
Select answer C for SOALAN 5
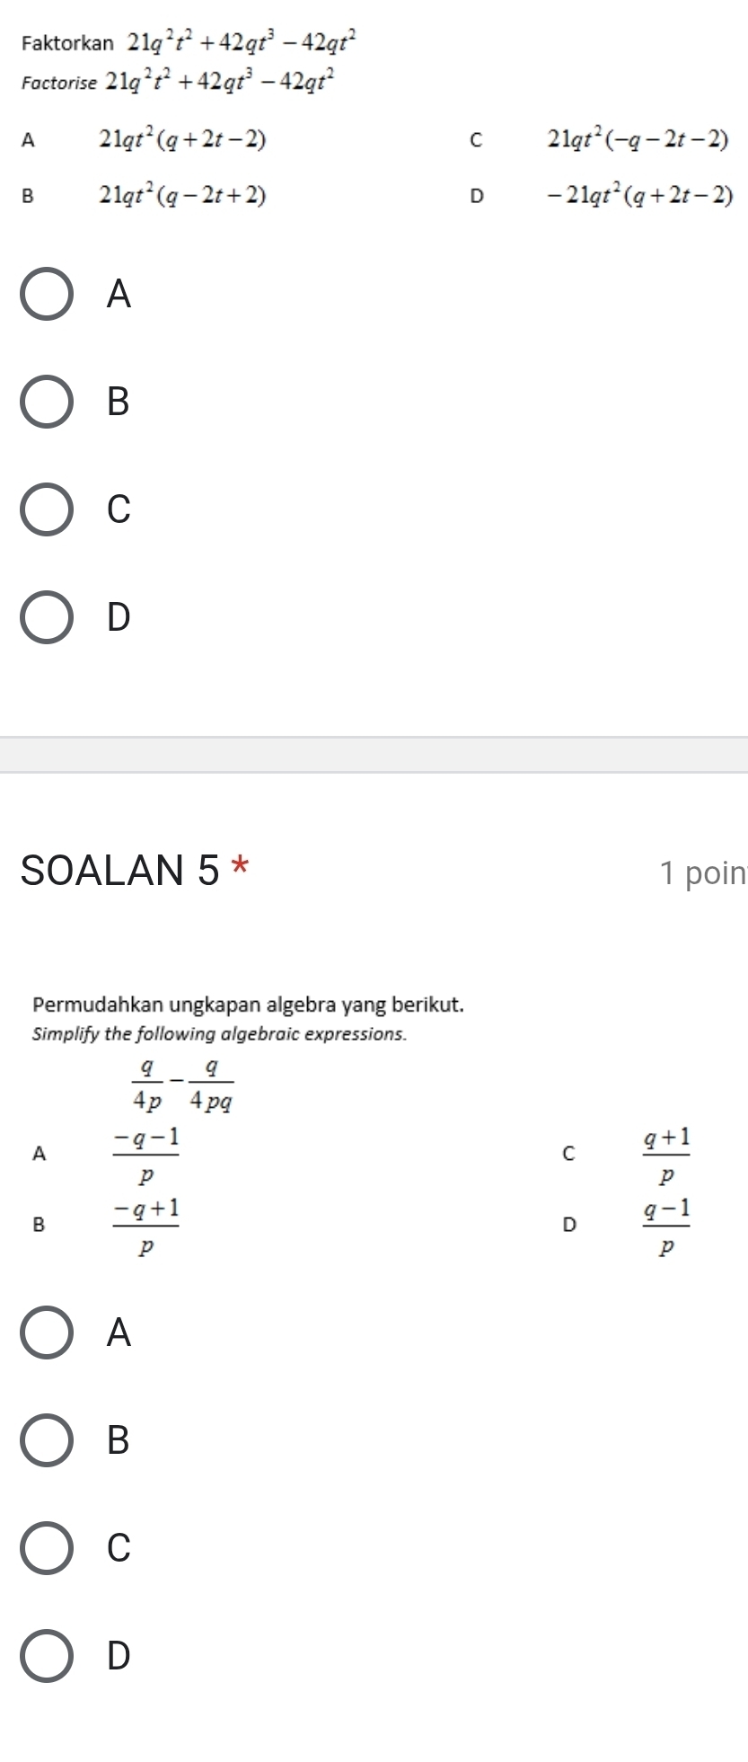pyautogui.click(x=47, y=1549)
